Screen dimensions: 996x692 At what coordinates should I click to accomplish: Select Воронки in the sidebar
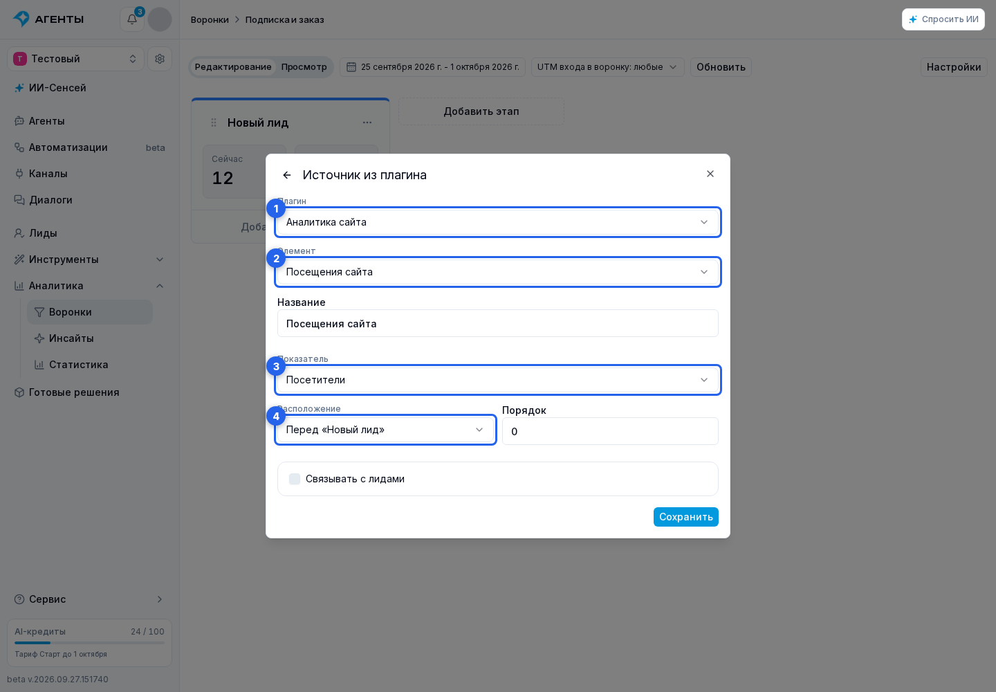[x=90, y=312]
